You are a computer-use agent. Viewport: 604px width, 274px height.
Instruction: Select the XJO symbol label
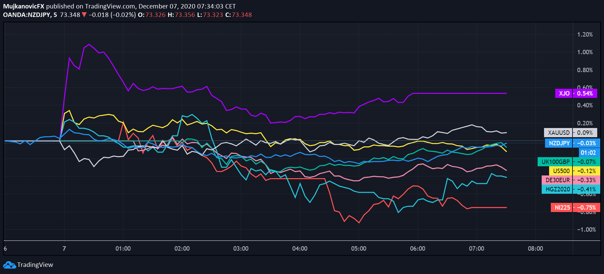pyautogui.click(x=564, y=93)
